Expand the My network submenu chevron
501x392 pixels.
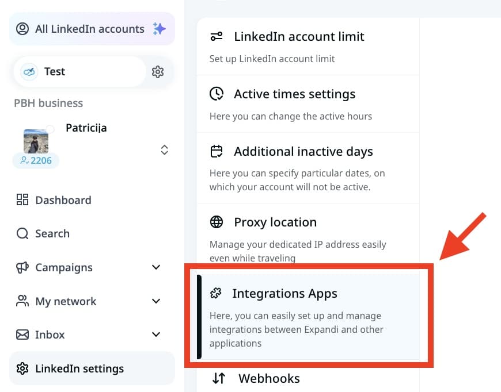(x=156, y=301)
